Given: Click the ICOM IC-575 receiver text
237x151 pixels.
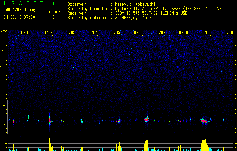Looking at the screenshot, I should [x=151, y=13].
